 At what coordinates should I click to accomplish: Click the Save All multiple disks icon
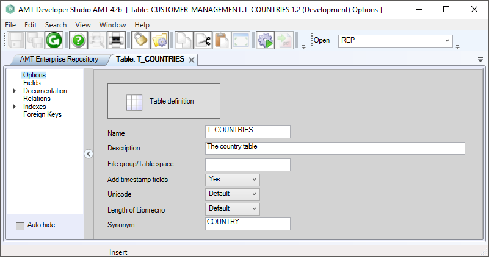click(35, 40)
